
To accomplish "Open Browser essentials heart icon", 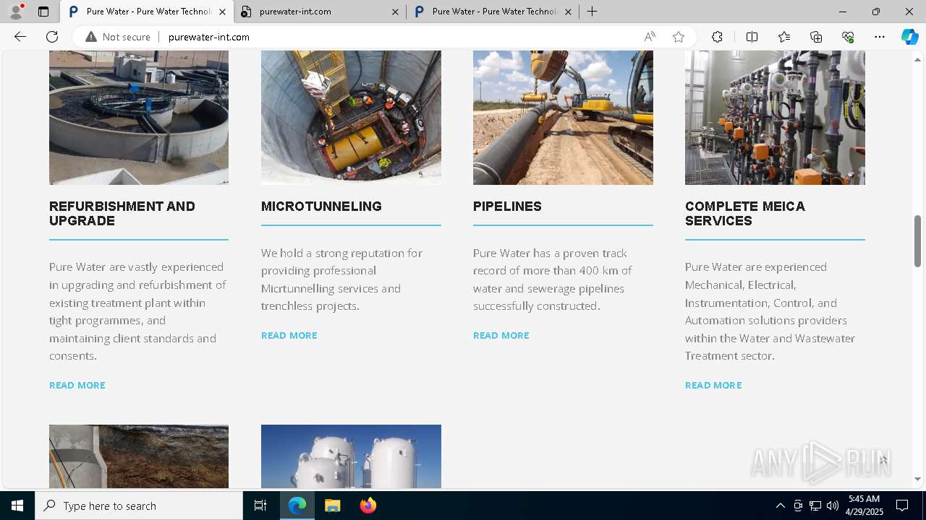I will [x=848, y=37].
